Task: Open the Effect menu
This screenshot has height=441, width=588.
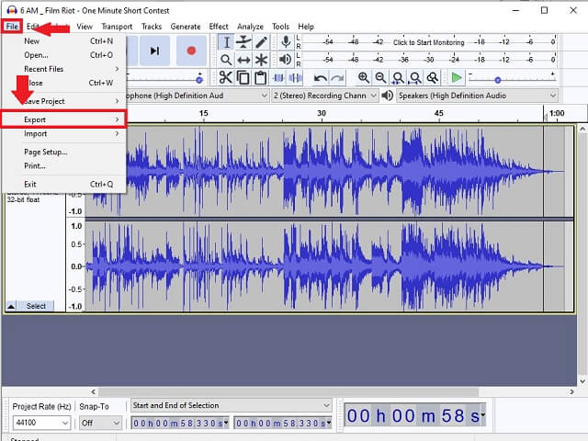Action: 219,27
